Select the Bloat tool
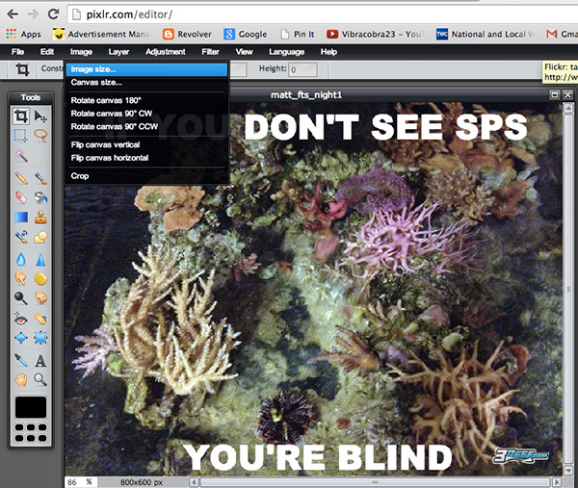Image resolution: width=578 pixels, height=488 pixels. point(21,337)
